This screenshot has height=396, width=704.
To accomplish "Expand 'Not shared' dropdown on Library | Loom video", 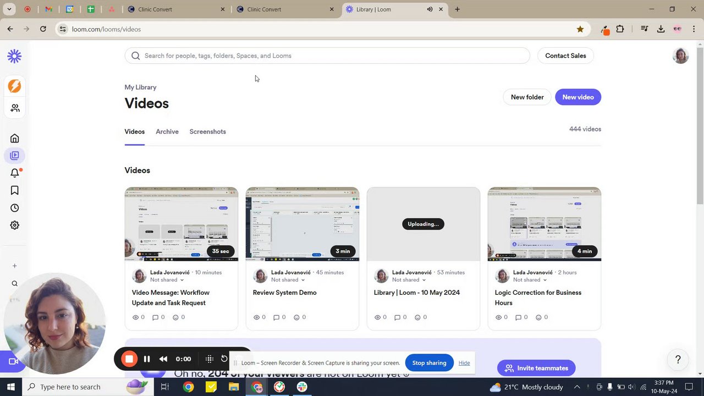I will [x=409, y=280].
